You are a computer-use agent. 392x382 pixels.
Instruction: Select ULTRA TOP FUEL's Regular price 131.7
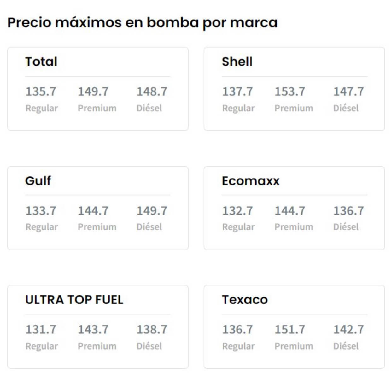41,330
